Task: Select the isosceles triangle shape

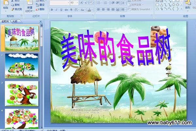Action: pos(162,5)
